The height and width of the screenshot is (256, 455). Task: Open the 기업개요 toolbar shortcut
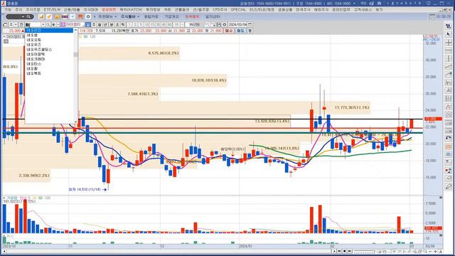171,16
